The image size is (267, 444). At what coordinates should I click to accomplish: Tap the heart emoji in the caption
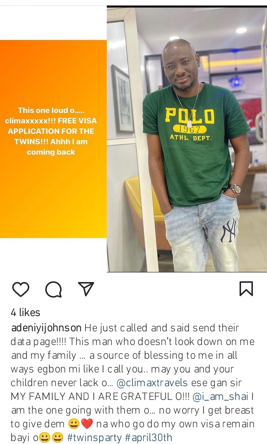pos(87,424)
